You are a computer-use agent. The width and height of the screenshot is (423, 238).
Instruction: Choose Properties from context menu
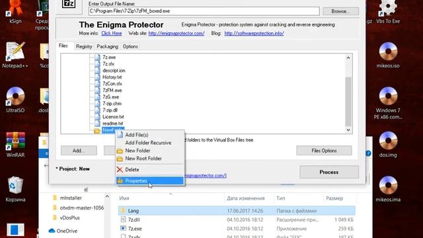tap(150, 180)
